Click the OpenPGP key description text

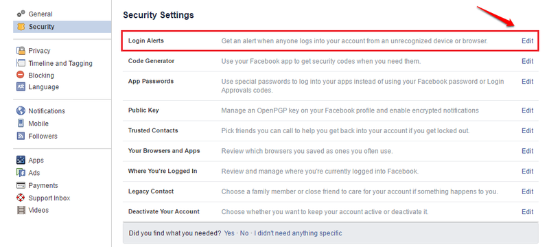[x=350, y=110]
